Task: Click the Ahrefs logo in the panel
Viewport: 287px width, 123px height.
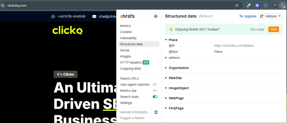Action: pos(127,16)
